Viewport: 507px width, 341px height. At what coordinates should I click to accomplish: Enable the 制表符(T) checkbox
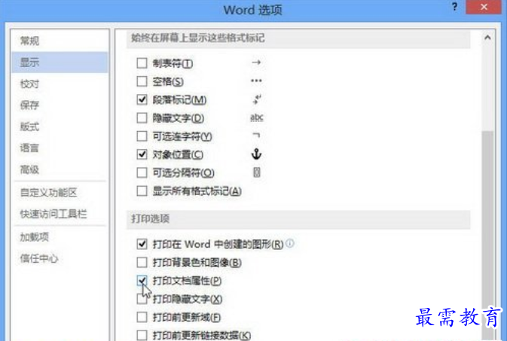coord(142,63)
